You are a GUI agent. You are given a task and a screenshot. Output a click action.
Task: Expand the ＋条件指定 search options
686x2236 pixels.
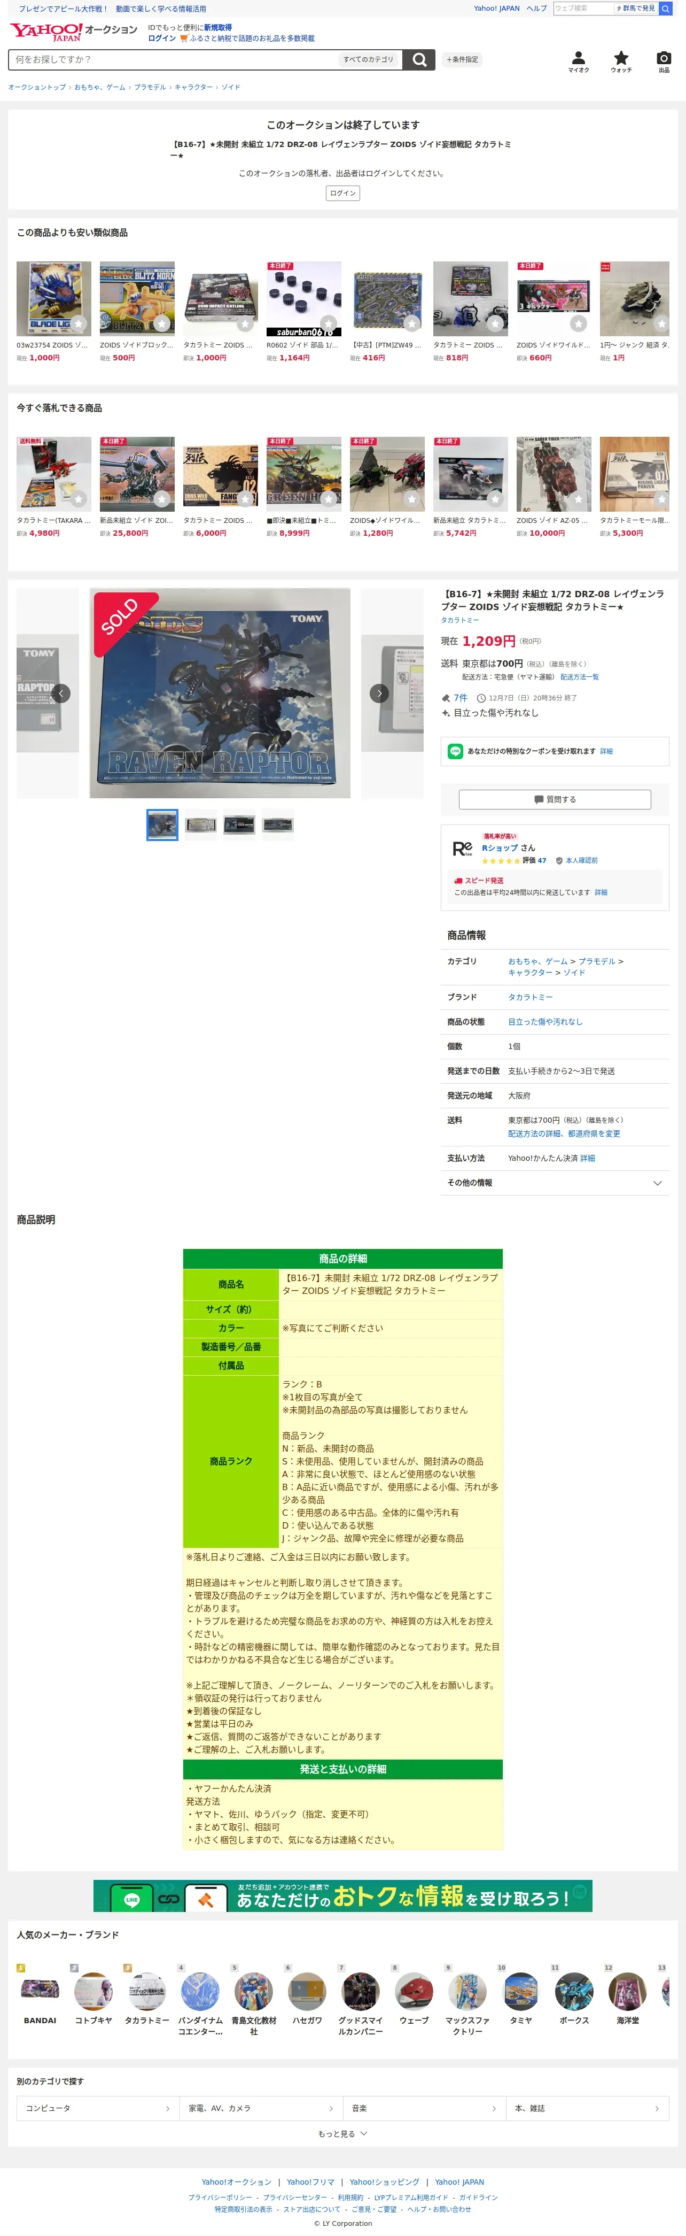[x=462, y=60]
